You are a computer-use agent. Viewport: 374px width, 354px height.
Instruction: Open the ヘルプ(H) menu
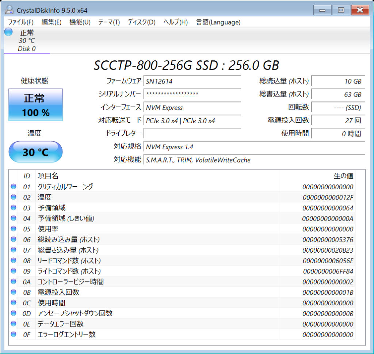click(176, 22)
